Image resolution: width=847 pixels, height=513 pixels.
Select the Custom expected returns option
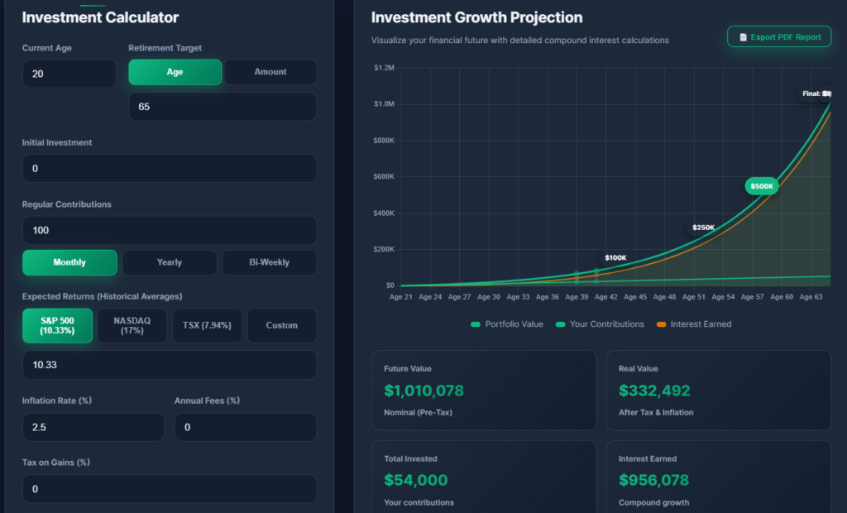pyautogui.click(x=281, y=325)
